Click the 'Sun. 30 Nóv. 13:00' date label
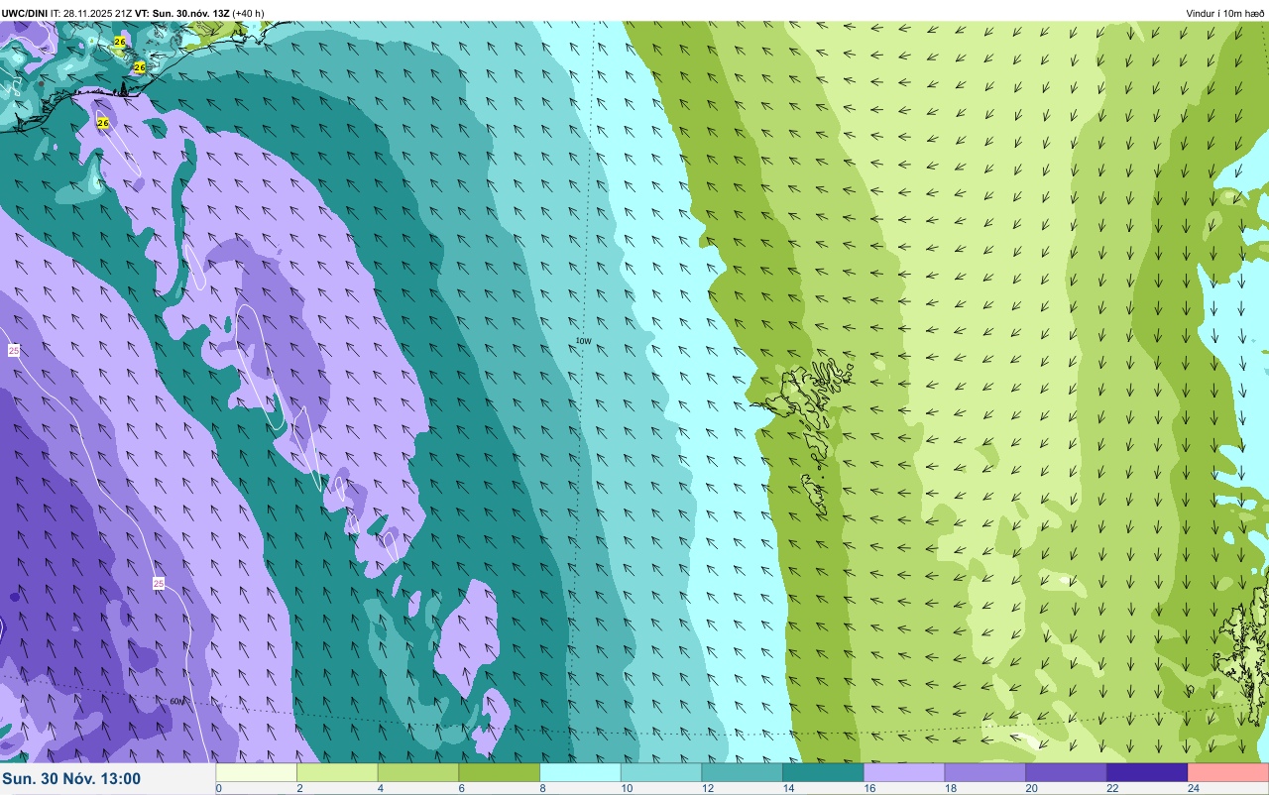 coord(71,779)
